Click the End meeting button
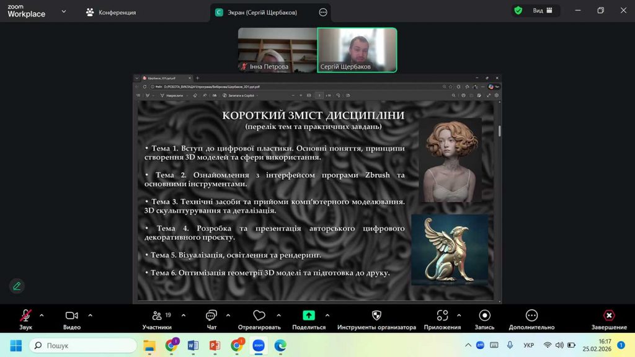This screenshot has width=635, height=357. [609, 315]
